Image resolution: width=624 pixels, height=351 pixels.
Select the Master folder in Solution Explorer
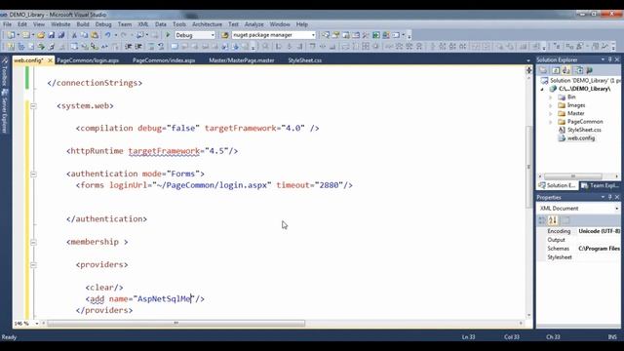pyautogui.click(x=575, y=113)
